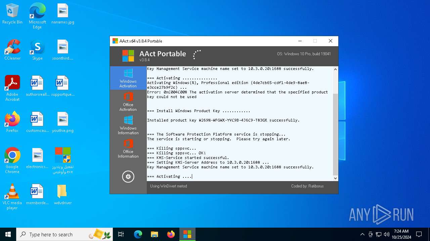This screenshot has height=241, width=430.
Task: Open File Explorer from the taskbar
Action: click(x=155, y=234)
